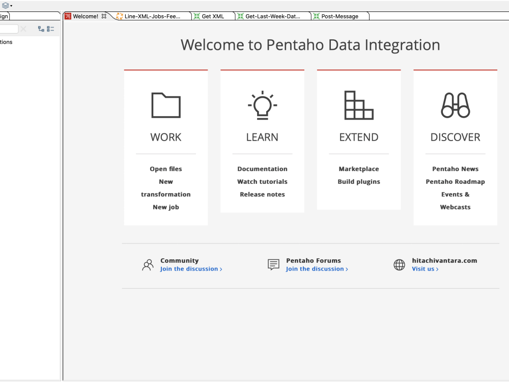The width and height of the screenshot is (509, 382).
Task: Click the DISCOVER heading
Action: [x=455, y=137]
